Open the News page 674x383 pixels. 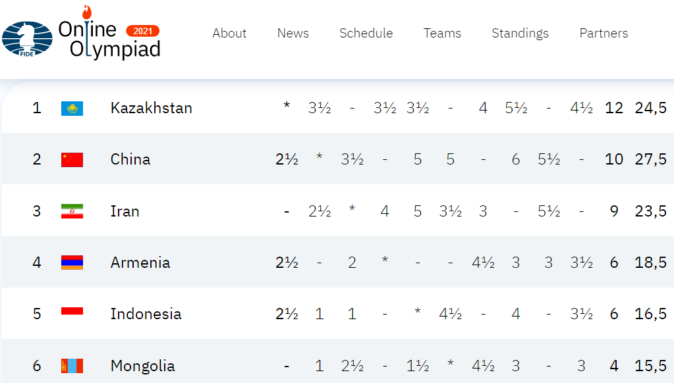[x=293, y=33]
